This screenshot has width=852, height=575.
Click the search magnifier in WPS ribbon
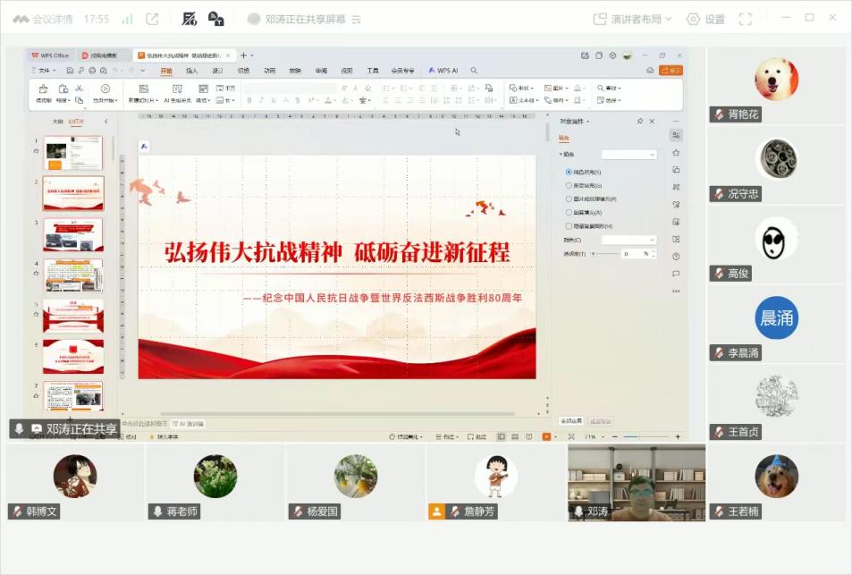coord(474,71)
